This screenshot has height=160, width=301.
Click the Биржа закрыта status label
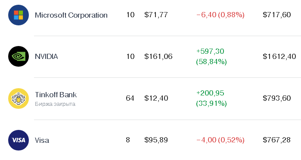55,104
